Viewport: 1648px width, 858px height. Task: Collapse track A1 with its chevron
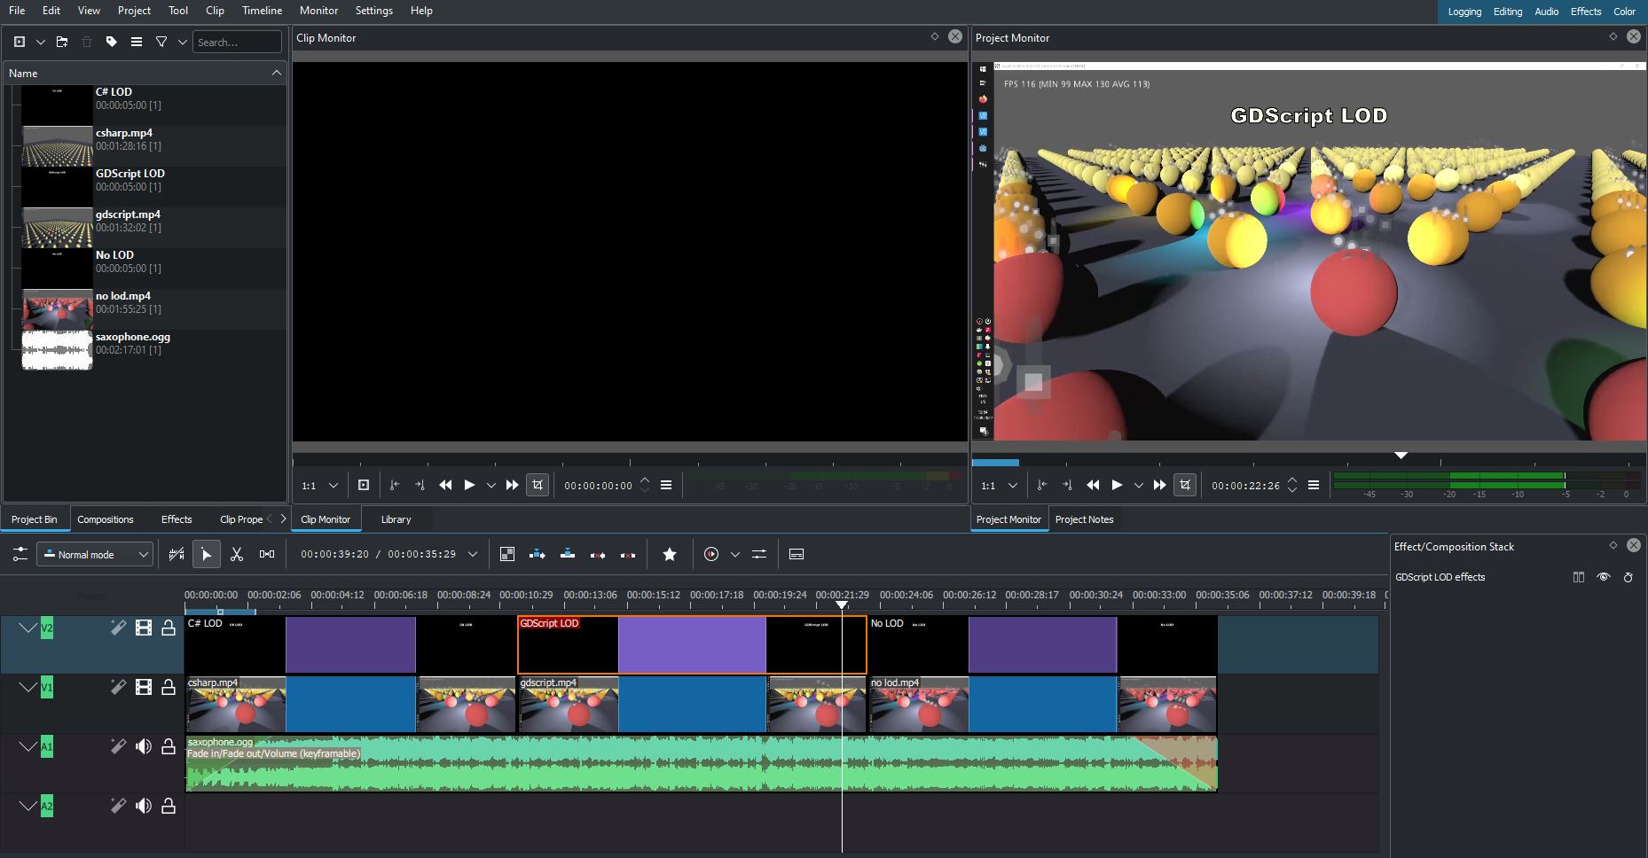point(27,746)
